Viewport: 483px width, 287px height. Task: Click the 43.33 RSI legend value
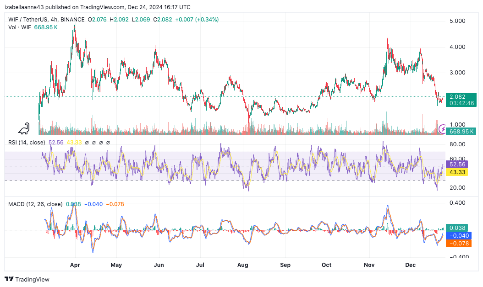click(74, 143)
